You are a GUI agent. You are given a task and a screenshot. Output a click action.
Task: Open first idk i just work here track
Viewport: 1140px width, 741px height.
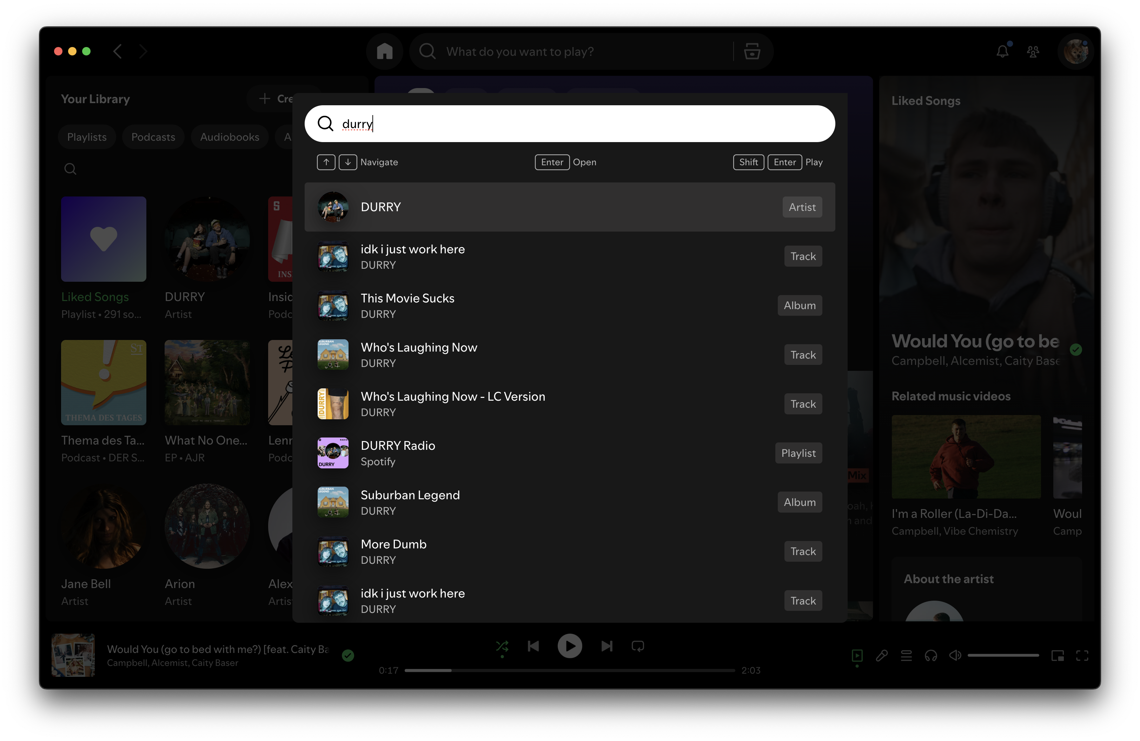coord(570,256)
